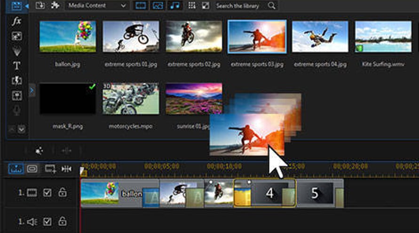Select the ballon.jpg thumbnail
The width and height of the screenshot is (419, 233).
pyautogui.click(x=68, y=37)
